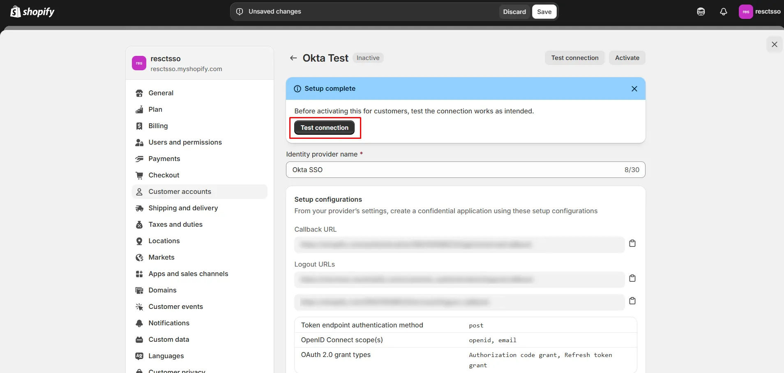The width and height of the screenshot is (784, 373).
Task: Open Locations settings
Action: [x=200, y=241]
